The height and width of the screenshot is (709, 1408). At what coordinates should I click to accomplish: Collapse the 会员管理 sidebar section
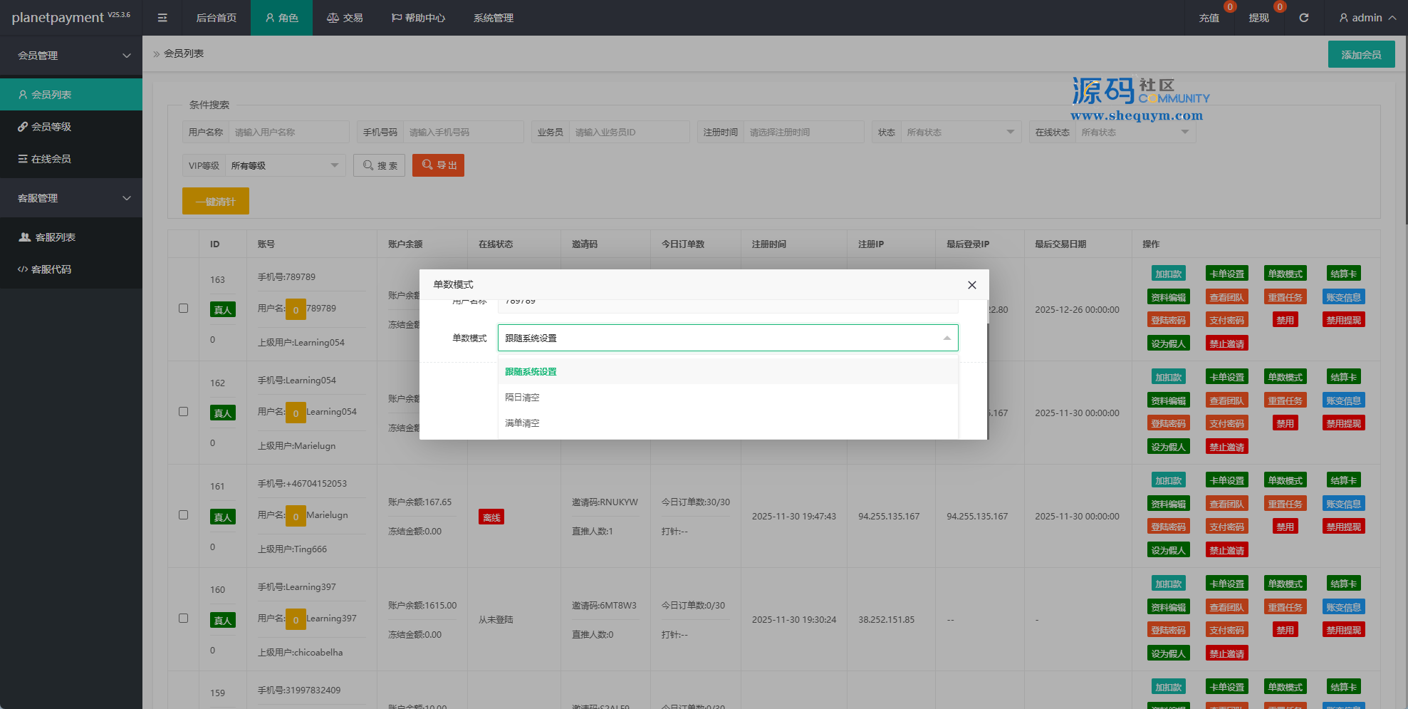[x=71, y=56]
